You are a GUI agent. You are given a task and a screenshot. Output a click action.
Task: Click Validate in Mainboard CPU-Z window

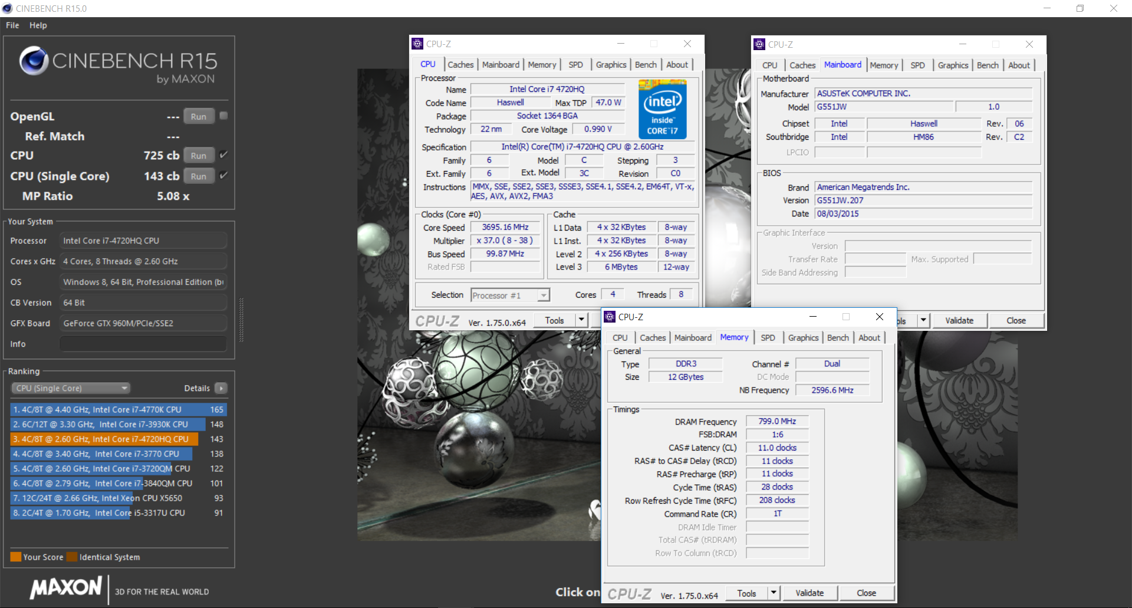point(959,320)
